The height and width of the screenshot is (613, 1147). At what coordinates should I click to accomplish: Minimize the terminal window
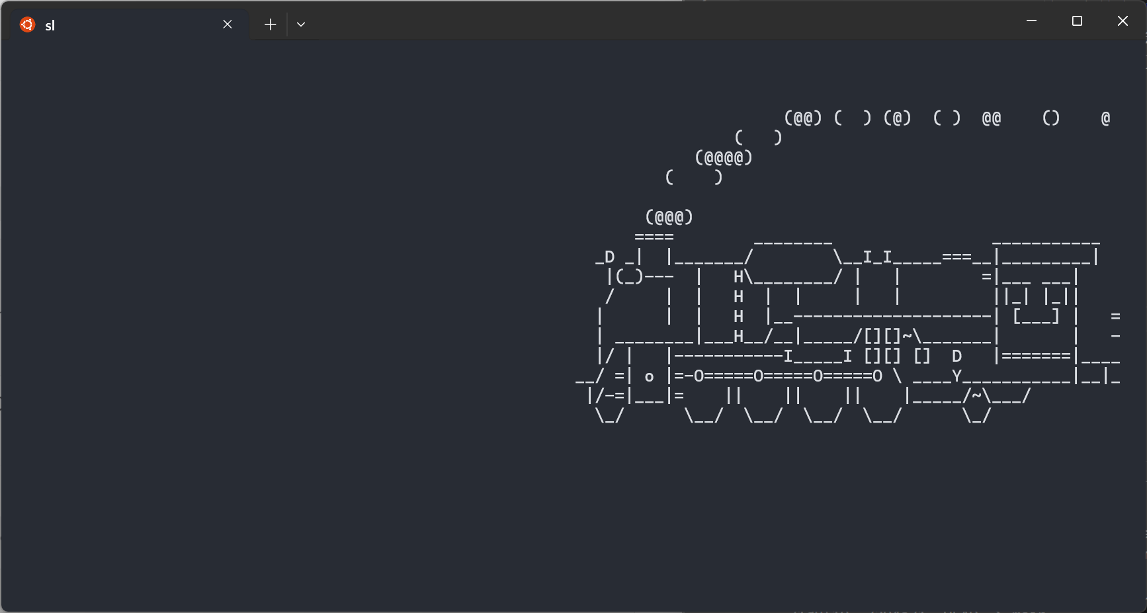(x=1031, y=21)
